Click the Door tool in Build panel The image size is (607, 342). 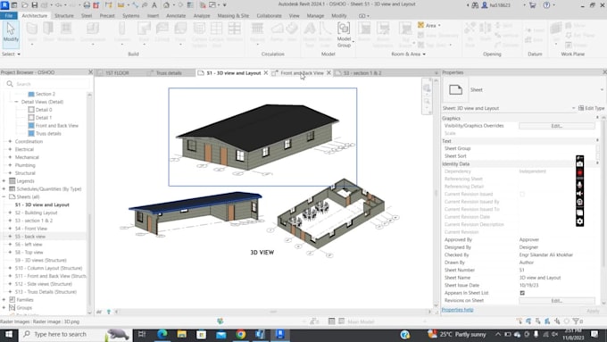coord(48,32)
